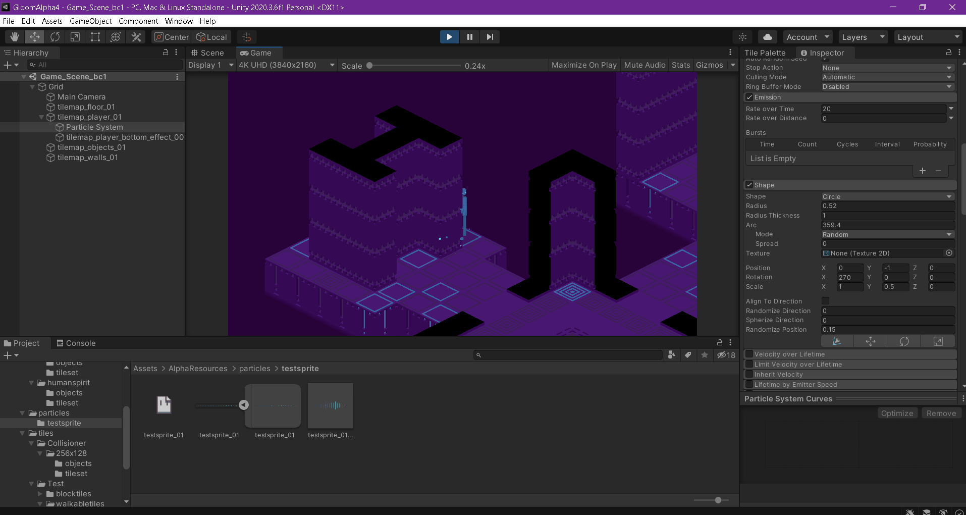Select the Rect Transform tool
The height and width of the screenshot is (515, 966).
95,37
